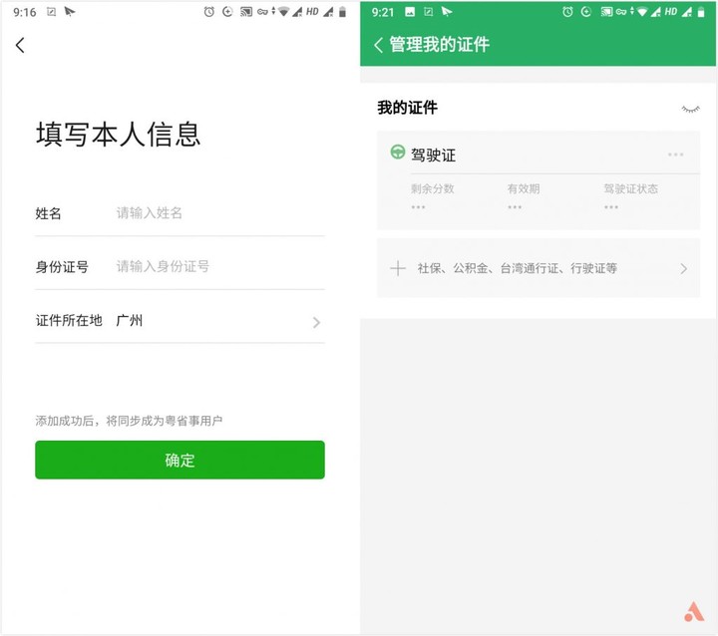View 剩余分数 hidden value
This screenshot has width=718, height=636.
click(x=418, y=207)
